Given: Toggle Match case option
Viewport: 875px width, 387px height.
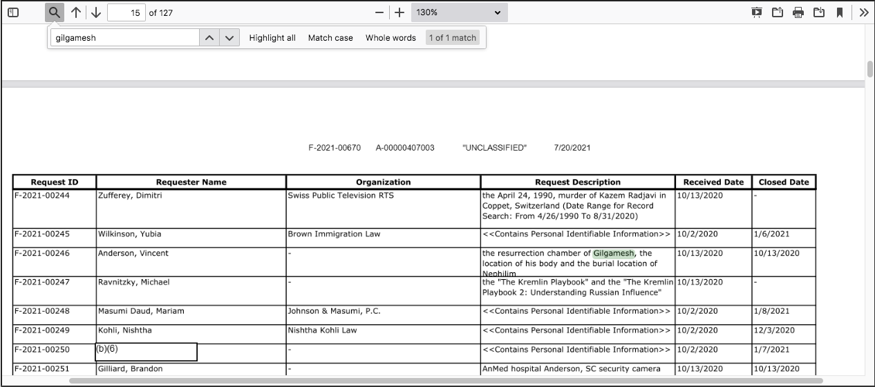Looking at the screenshot, I should (330, 38).
